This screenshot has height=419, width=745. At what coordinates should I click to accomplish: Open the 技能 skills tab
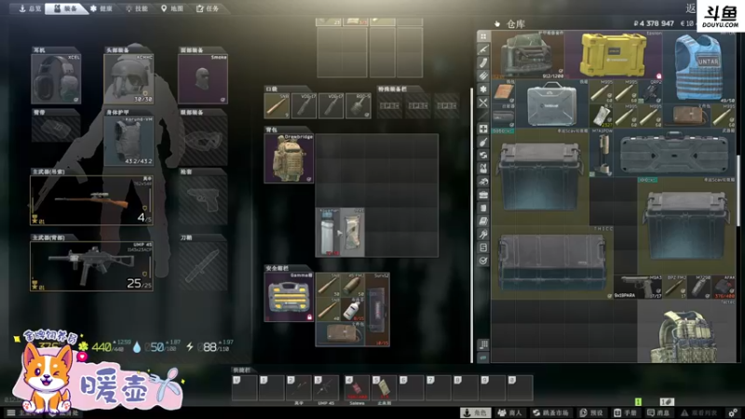[x=137, y=8]
